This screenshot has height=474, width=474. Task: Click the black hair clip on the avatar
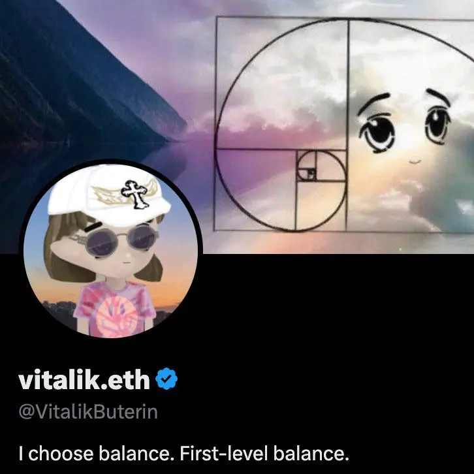93,226
